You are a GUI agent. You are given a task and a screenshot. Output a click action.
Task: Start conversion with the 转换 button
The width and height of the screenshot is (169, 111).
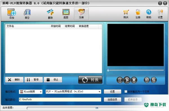click(x=90, y=80)
